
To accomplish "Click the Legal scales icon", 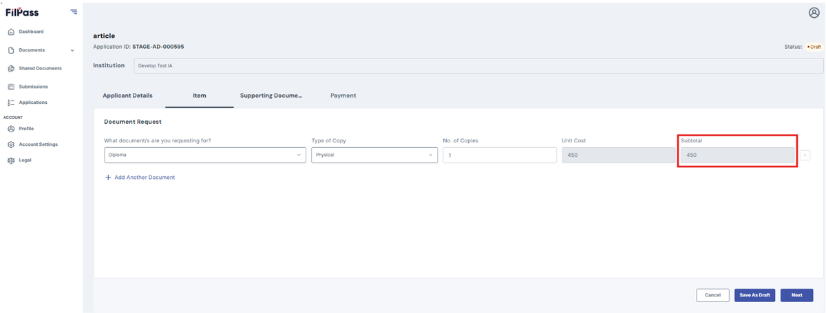I will pyautogui.click(x=11, y=160).
